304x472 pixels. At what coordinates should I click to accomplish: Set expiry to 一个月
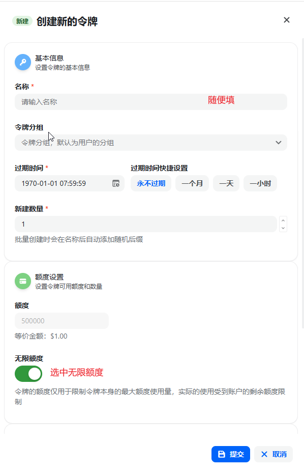[x=192, y=183]
